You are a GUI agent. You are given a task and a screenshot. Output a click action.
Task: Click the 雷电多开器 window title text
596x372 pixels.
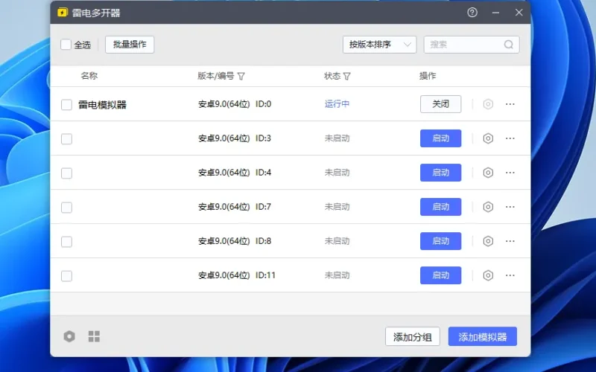96,13
